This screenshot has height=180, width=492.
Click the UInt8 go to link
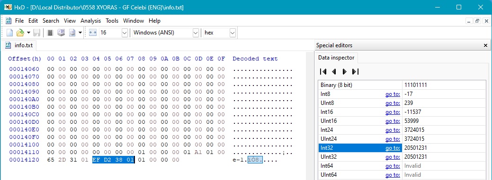coord(393,103)
